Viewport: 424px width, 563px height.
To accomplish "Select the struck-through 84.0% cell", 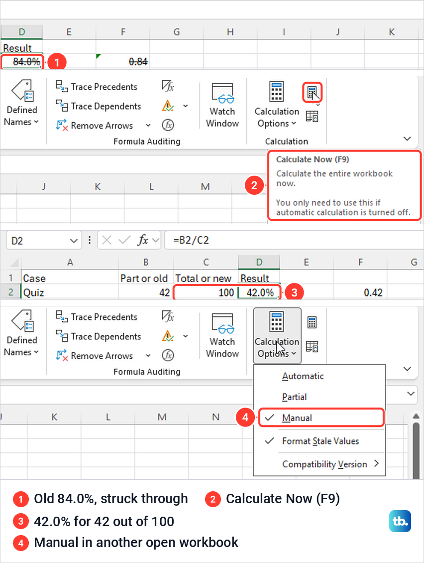I will [x=22, y=62].
